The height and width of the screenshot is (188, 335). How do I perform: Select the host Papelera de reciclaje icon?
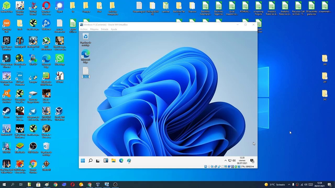[46, 149]
